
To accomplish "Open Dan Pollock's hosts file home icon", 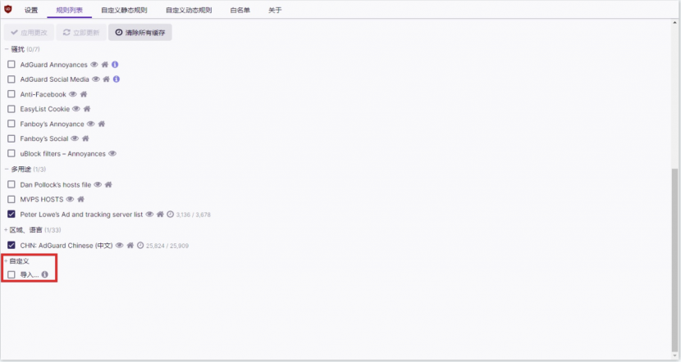I will click(108, 184).
